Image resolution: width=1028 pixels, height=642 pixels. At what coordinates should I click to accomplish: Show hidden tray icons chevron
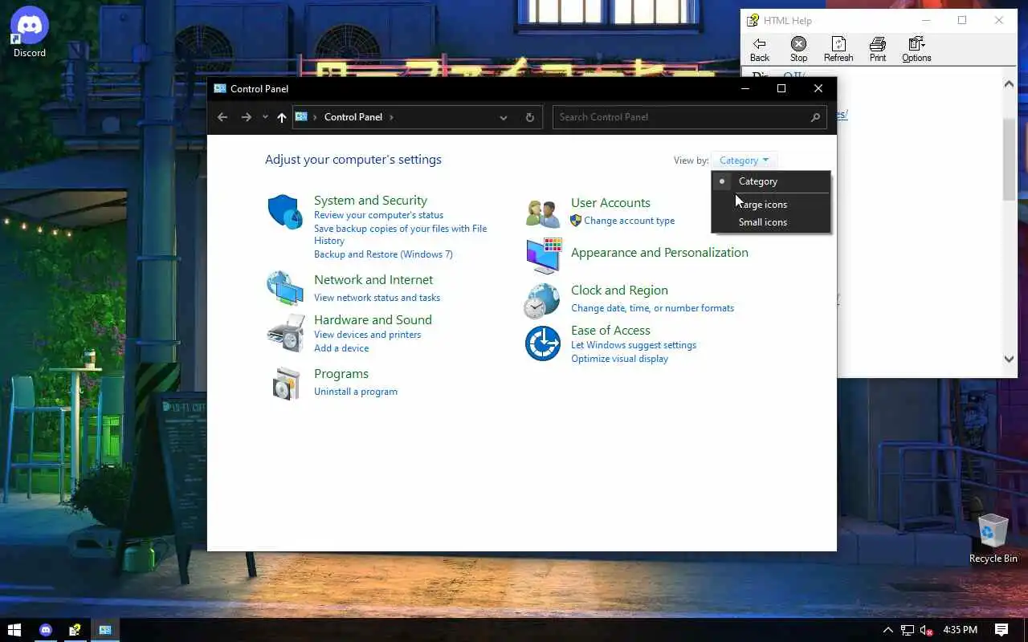(x=887, y=630)
